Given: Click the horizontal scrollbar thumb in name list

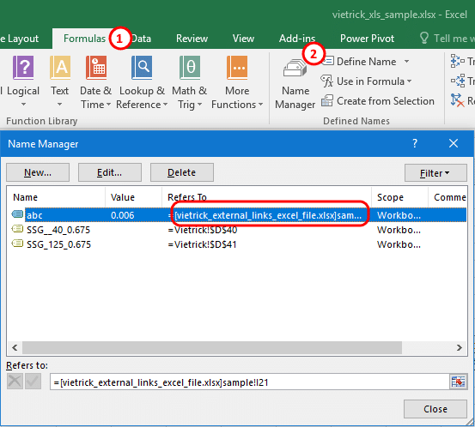Looking at the screenshot, I should [212, 347].
